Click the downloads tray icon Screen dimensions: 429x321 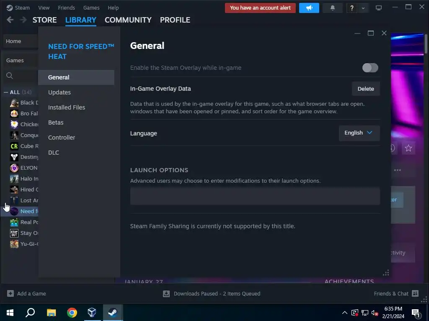pyautogui.click(x=166, y=294)
